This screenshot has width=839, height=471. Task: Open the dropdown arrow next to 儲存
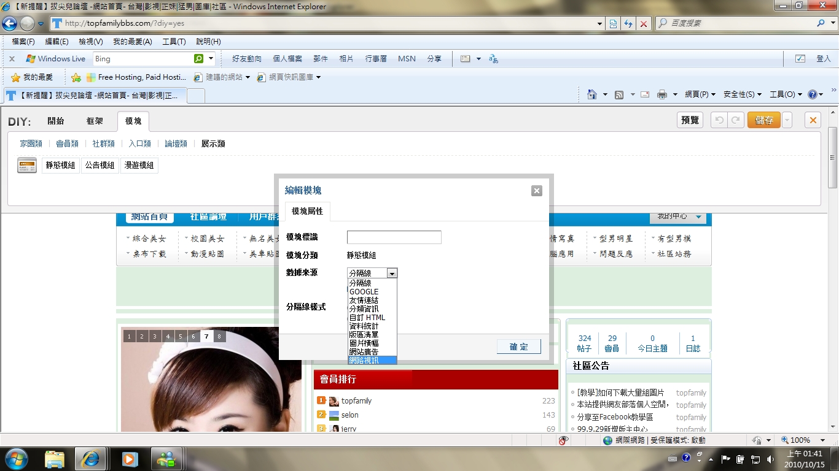click(x=787, y=120)
